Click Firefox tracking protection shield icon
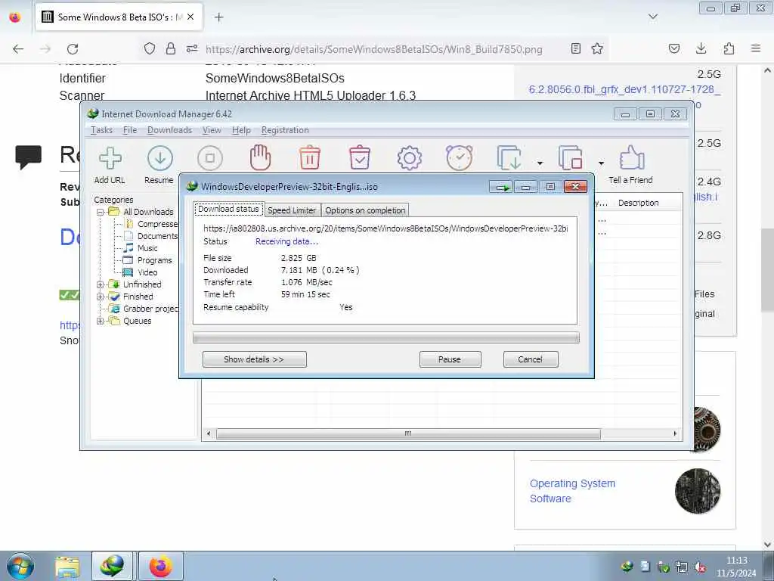Viewport: 774px width, 581px height. tap(150, 48)
